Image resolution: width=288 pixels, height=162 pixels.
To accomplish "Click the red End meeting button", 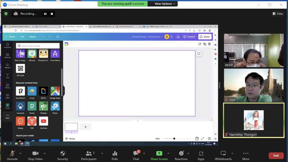I will pos(276,156).
